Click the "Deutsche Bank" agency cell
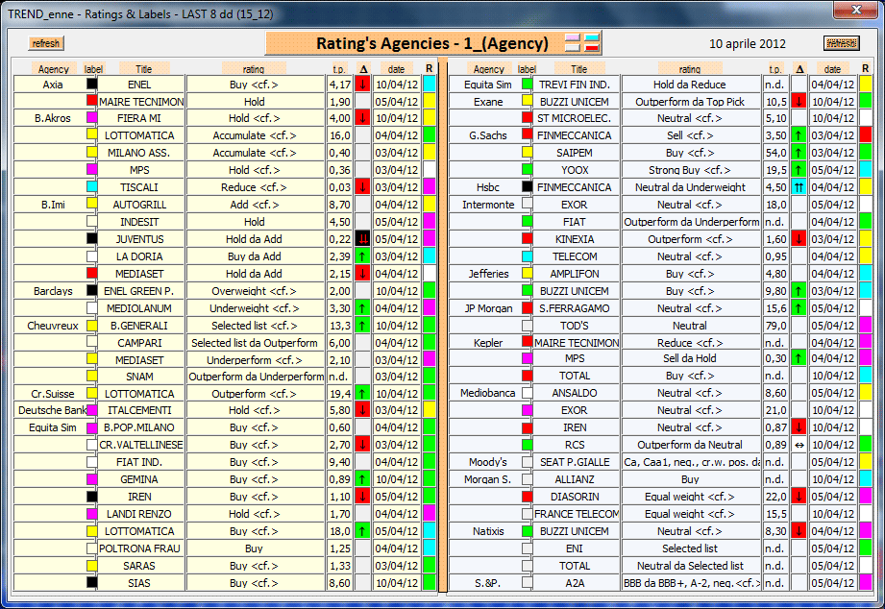Screen dimensions: 885x609 tap(53, 410)
